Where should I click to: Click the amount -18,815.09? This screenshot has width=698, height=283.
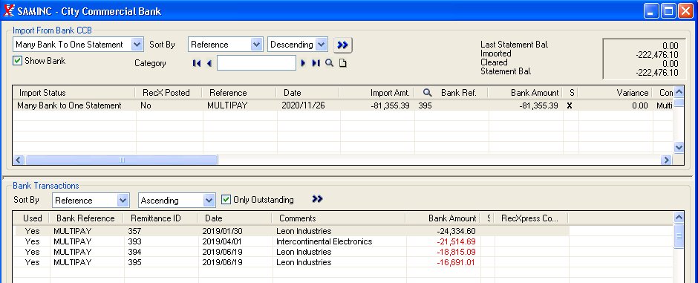pyautogui.click(x=456, y=252)
